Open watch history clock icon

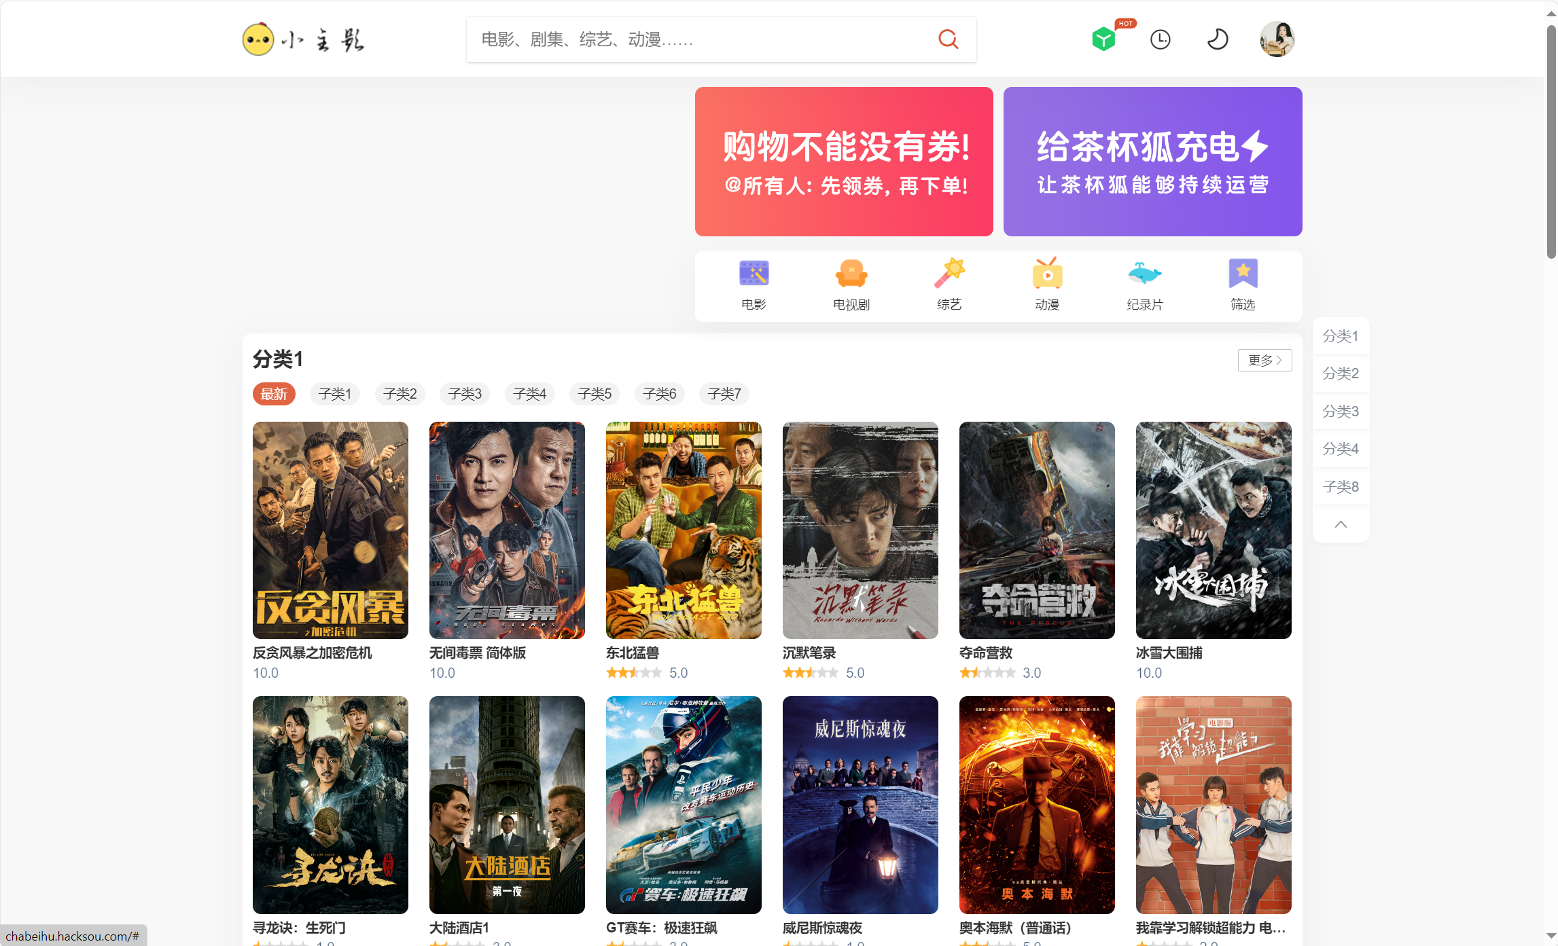(1160, 39)
